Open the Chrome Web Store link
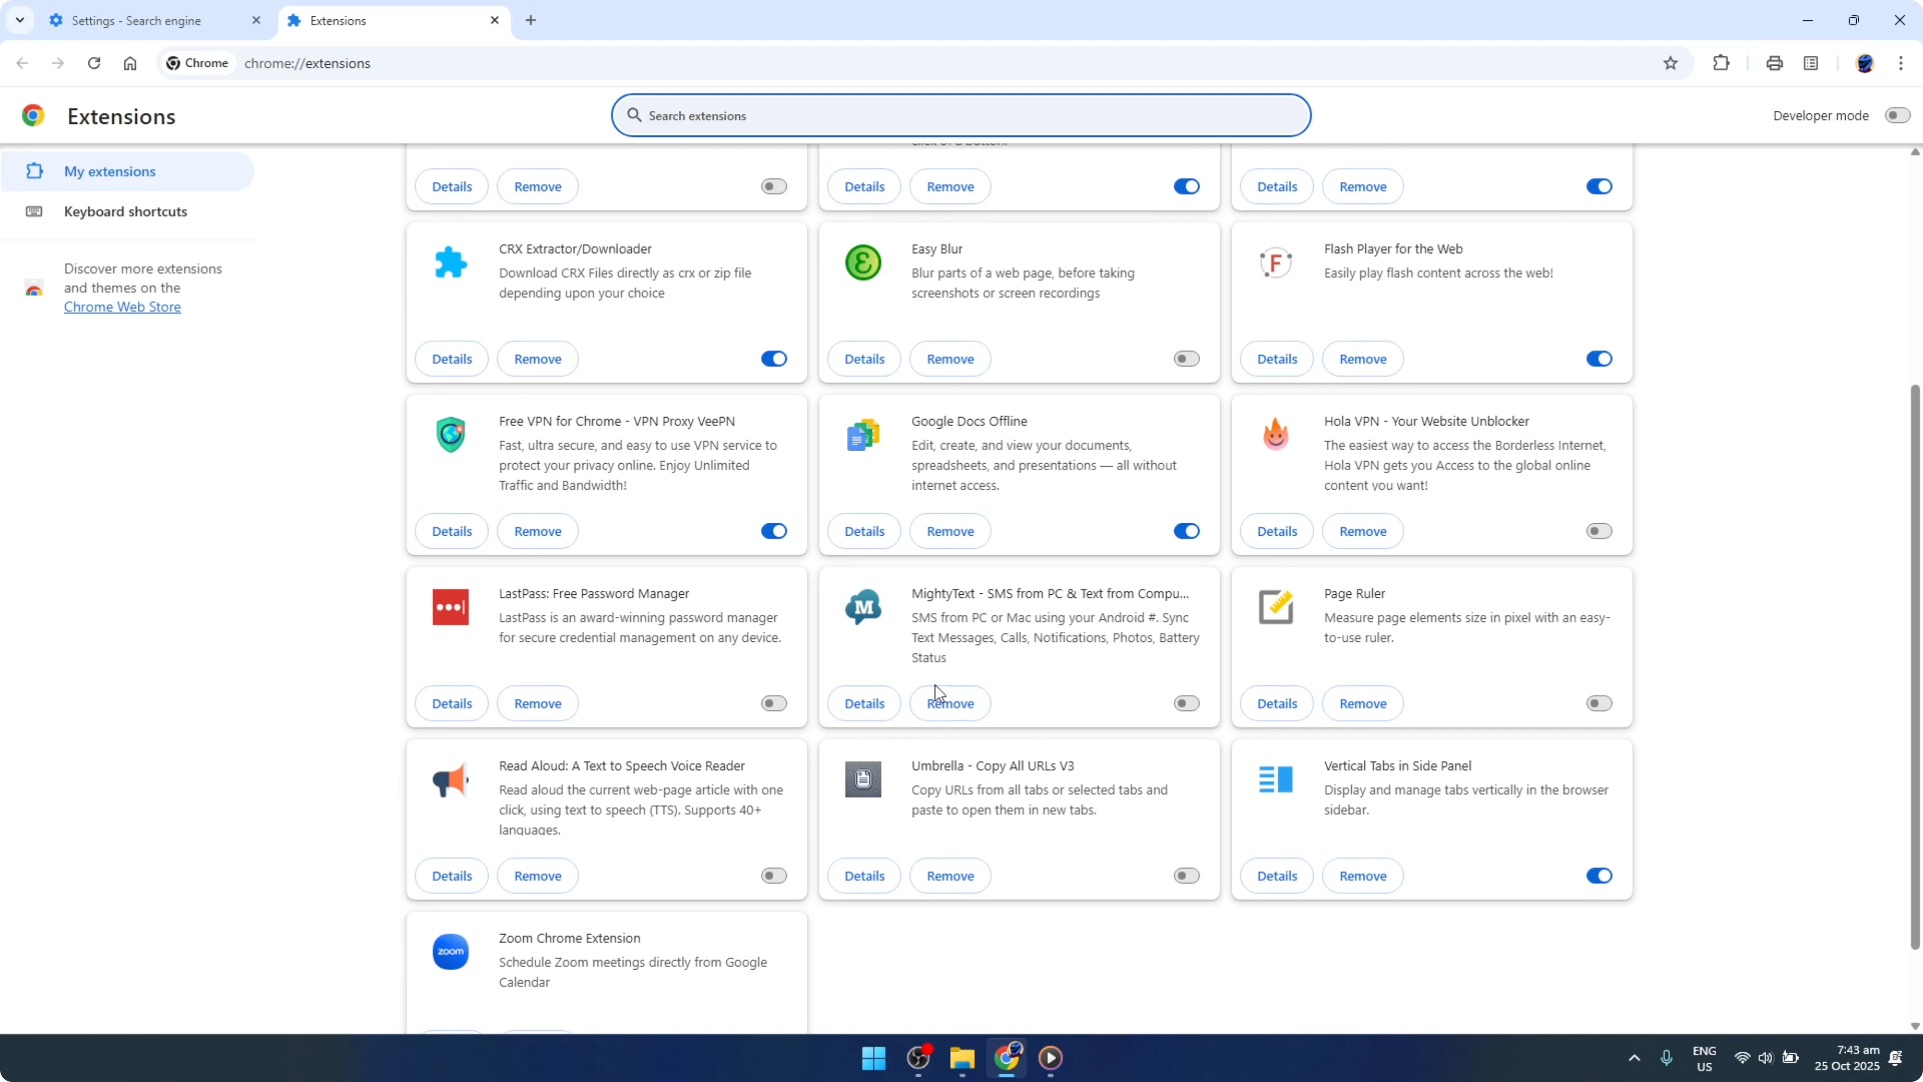This screenshot has width=1923, height=1082. 122,307
